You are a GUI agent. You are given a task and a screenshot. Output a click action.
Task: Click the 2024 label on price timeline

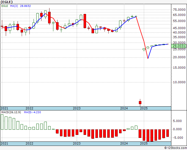124,108
